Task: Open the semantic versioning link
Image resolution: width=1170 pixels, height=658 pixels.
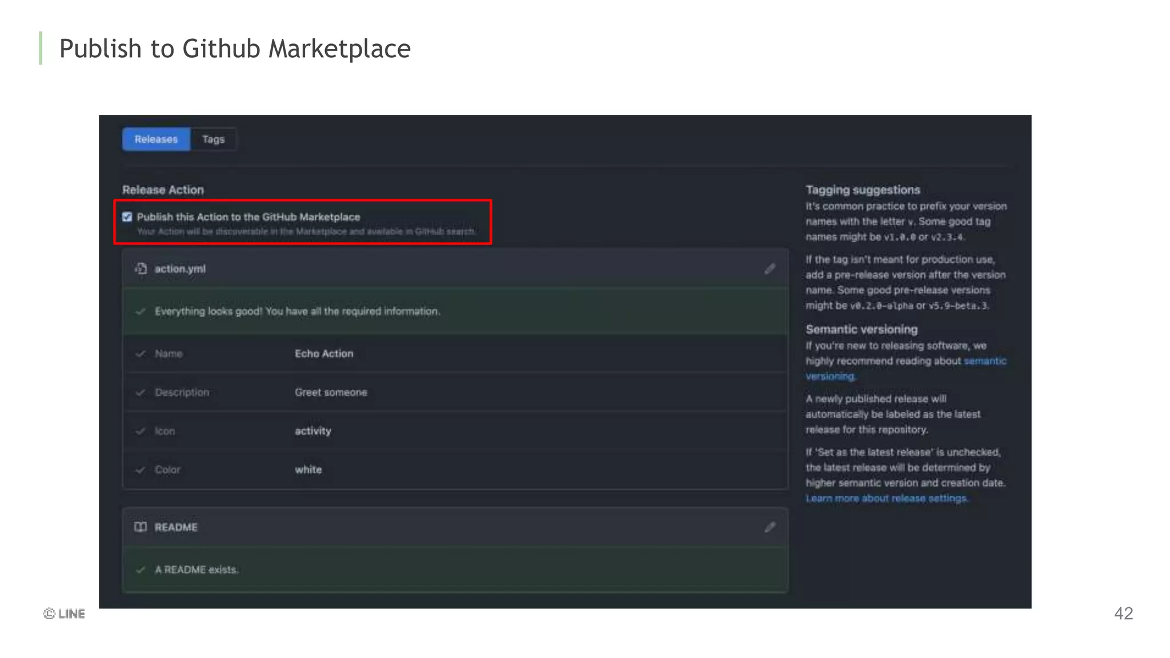Action: click(984, 361)
